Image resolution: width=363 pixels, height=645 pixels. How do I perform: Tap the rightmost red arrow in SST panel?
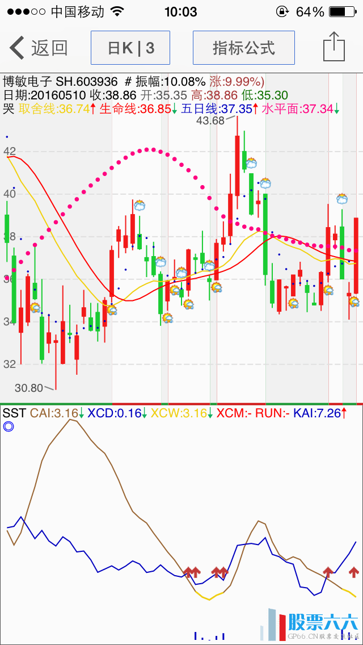354,571
